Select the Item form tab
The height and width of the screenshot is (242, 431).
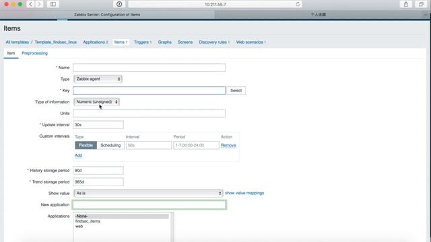click(11, 53)
